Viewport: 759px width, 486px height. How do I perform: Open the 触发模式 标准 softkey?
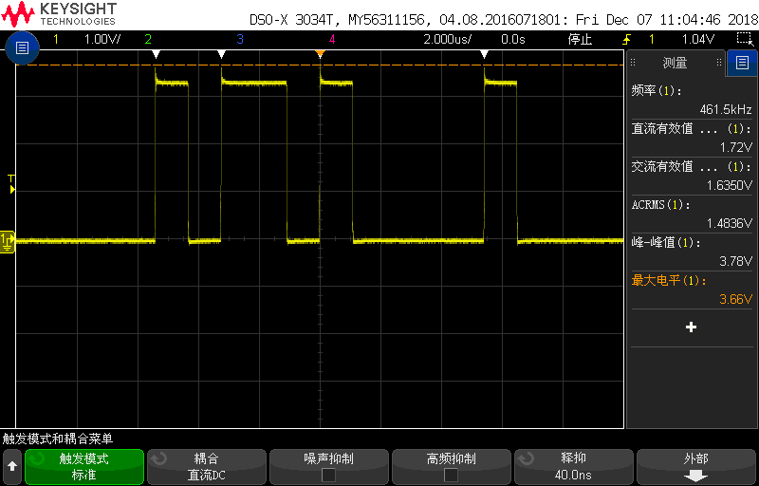84,467
